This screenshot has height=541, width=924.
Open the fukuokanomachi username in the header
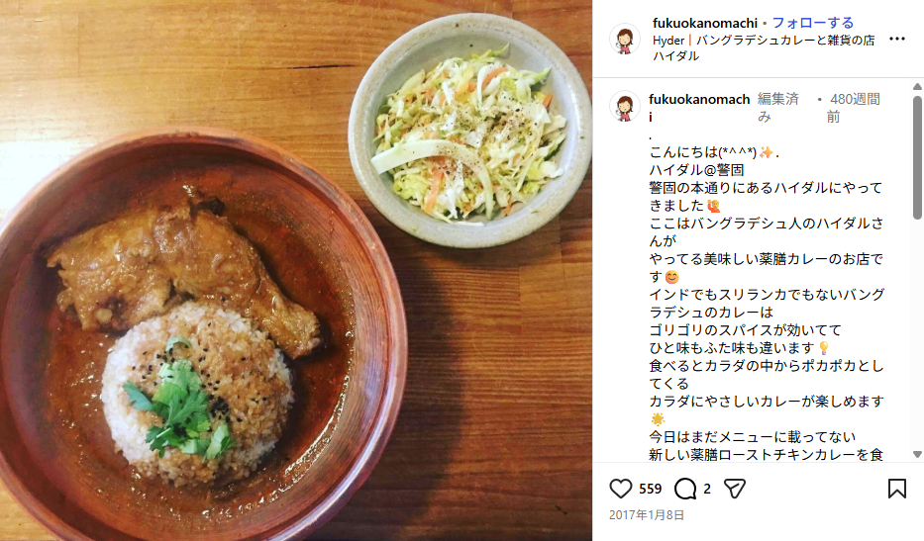[705, 23]
